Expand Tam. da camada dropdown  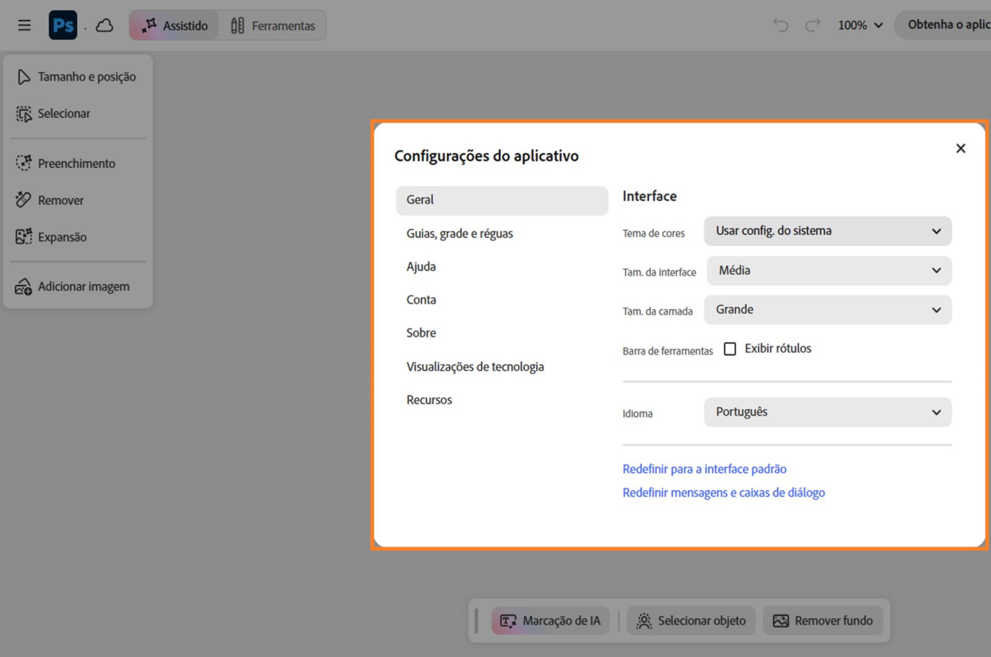(x=827, y=310)
